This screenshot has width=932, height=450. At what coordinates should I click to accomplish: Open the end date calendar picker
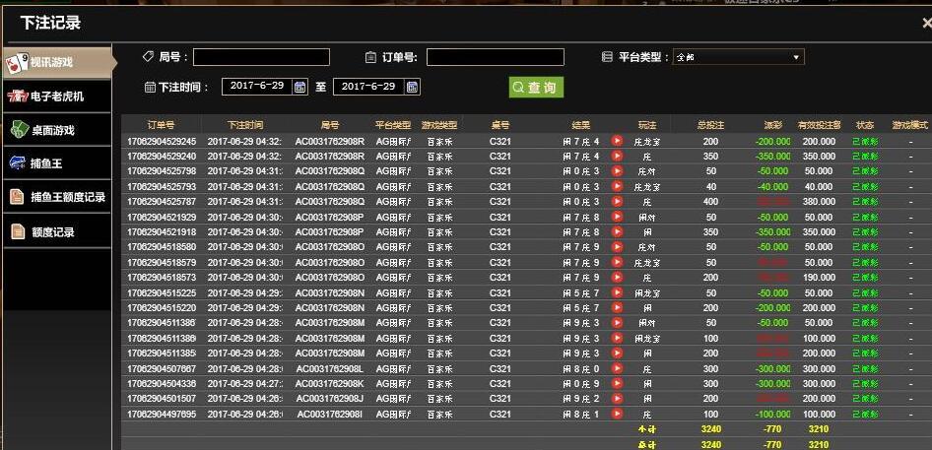tap(412, 87)
